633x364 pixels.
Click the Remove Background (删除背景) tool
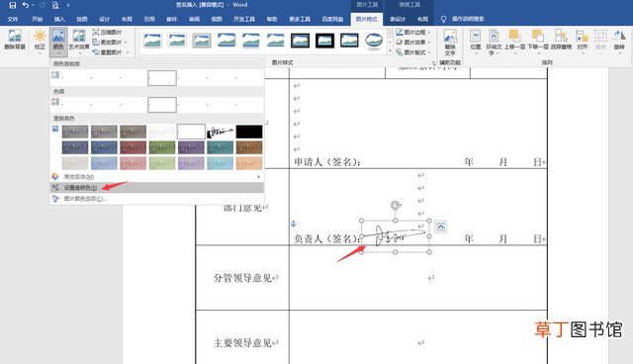15,41
